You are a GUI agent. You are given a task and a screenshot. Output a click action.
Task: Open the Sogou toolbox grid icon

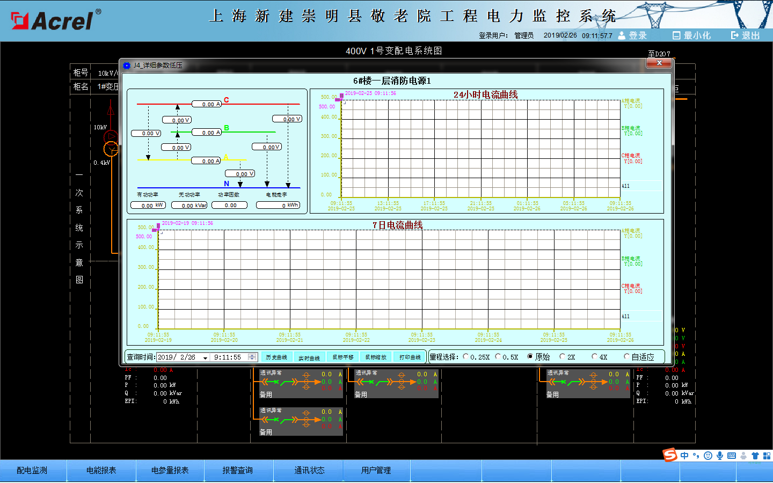[767, 456]
